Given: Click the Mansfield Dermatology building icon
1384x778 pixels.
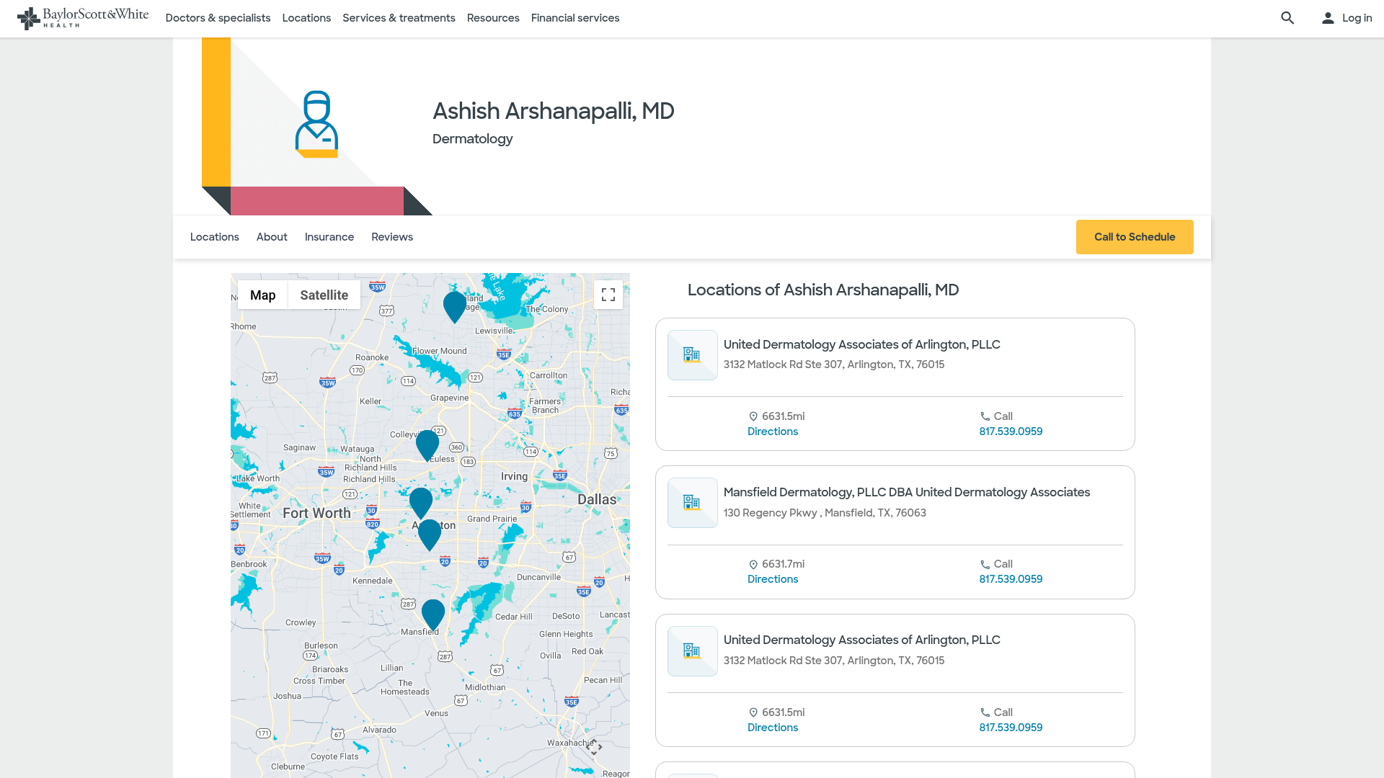Looking at the screenshot, I should (x=692, y=503).
